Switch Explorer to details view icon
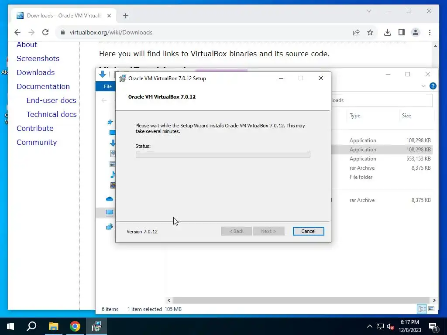This screenshot has width=447, height=335. [422, 309]
